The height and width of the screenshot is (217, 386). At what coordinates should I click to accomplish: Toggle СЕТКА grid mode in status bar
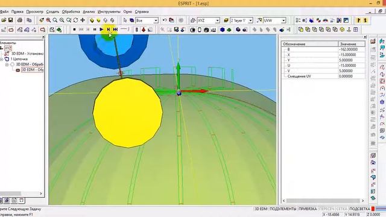[341, 209]
